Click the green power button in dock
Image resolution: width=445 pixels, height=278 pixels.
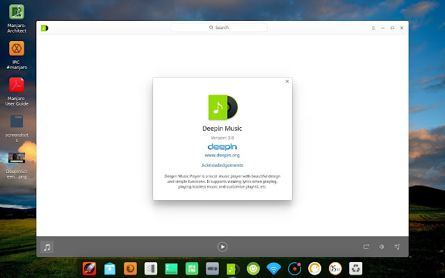(253, 268)
